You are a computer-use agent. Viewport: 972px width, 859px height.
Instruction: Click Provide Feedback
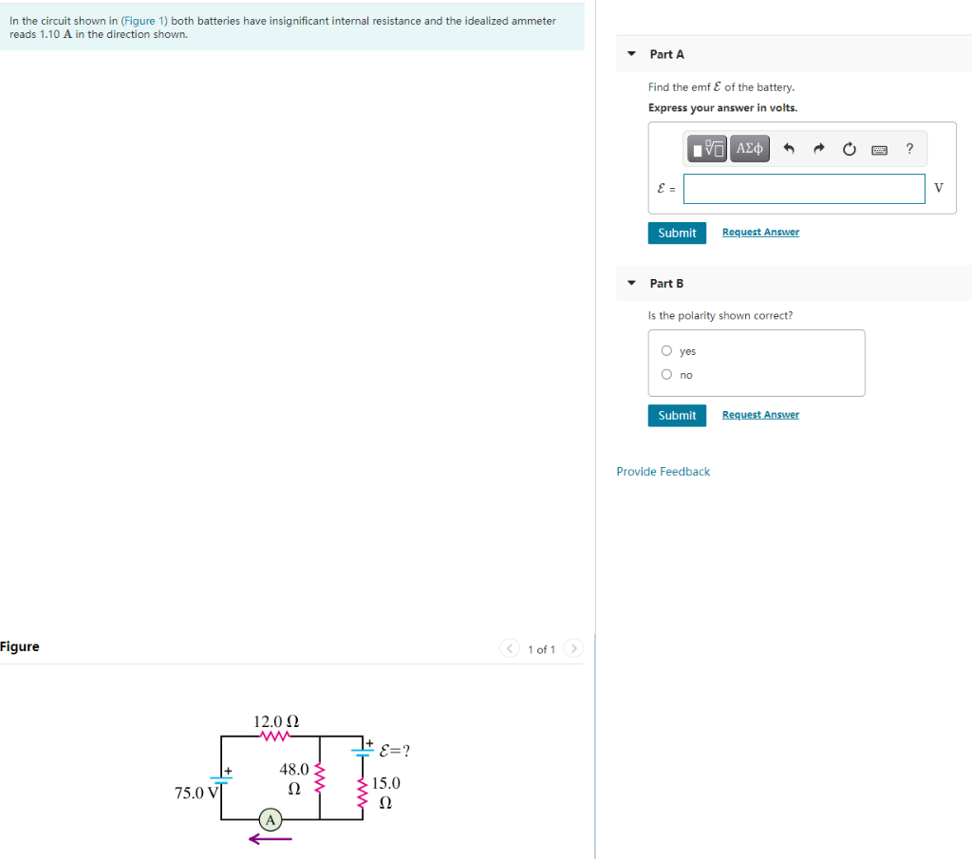tap(663, 471)
